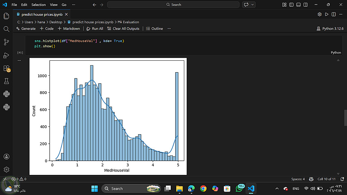Viewport: 347px width, 195px height.
Task: Click Cell 10 of 11 status item
Action: click(327, 179)
